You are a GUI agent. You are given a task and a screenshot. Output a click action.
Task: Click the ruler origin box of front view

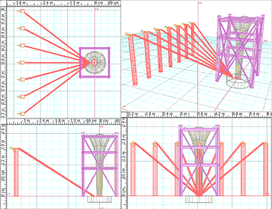pos(124,114)
